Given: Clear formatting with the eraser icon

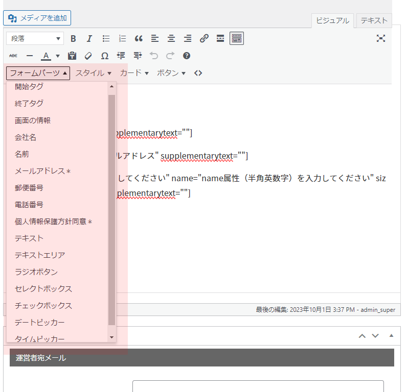Looking at the screenshot, I should pos(88,56).
